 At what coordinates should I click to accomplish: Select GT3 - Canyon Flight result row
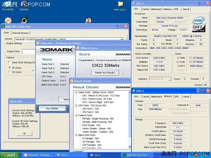(x=98, y=102)
